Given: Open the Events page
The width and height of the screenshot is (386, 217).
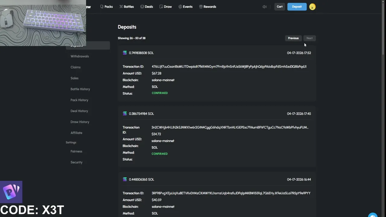Looking at the screenshot, I should 185,7.
